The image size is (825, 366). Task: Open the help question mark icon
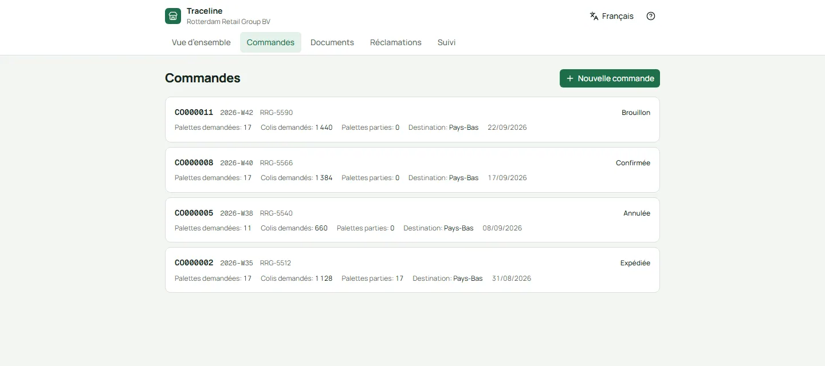point(651,16)
